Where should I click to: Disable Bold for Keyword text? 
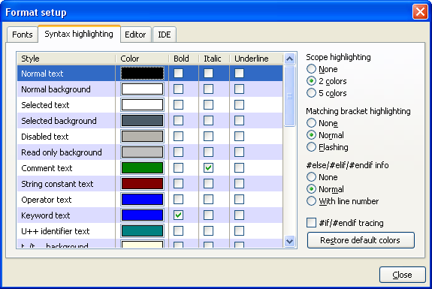pyautogui.click(x=178, y=215)
